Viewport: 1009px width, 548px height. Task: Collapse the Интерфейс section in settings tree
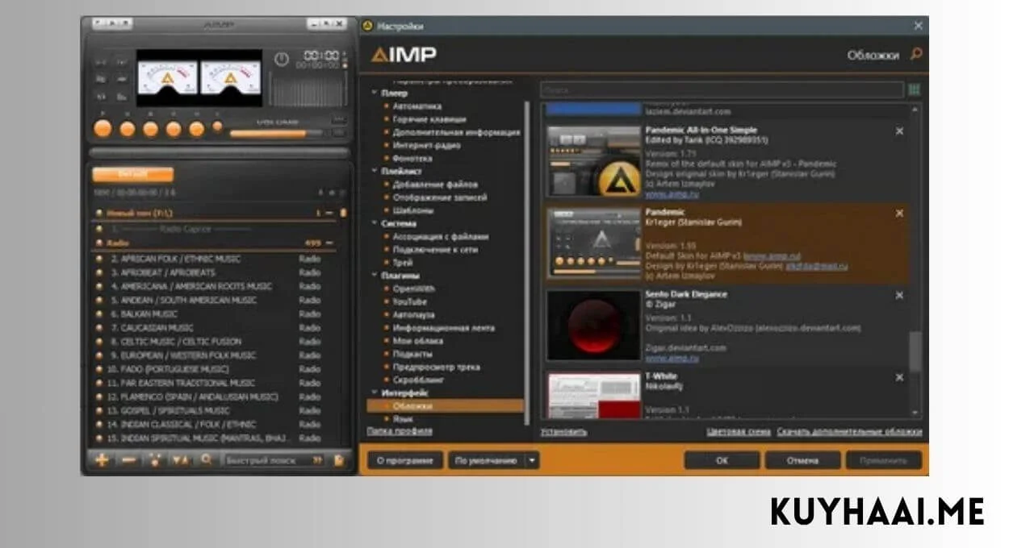point(375,392)
